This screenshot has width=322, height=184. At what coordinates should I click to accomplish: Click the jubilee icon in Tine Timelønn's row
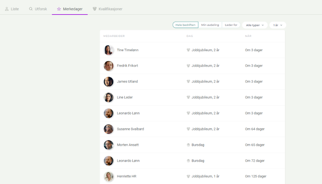click(x=188, y=50)
